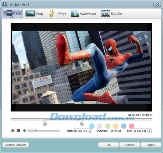The height and width of the screenshot is (153, 163).
Task: Switch to the Cut tab
Action: [x=13, y=14]
